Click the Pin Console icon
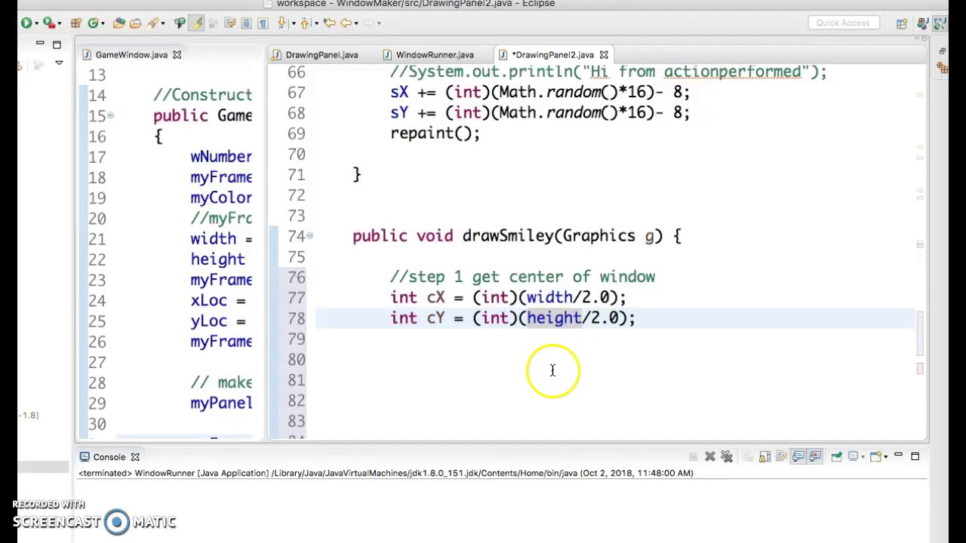This screenshot has width=966, height=543. coord(836,456)
